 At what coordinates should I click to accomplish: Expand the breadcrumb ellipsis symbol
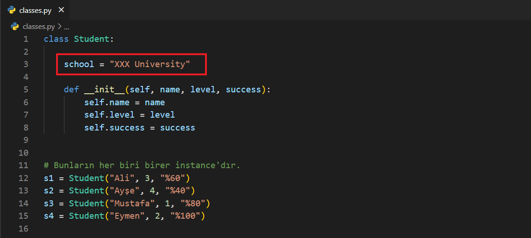(66, 27)
